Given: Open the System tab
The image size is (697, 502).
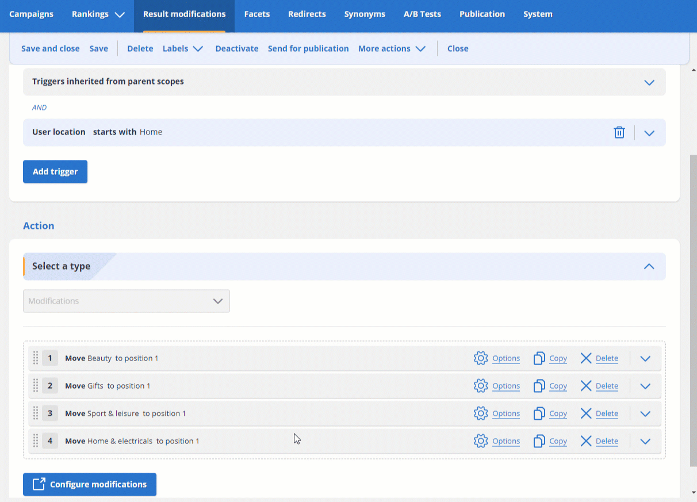Looking at the screenshot, I should point(538,14).
